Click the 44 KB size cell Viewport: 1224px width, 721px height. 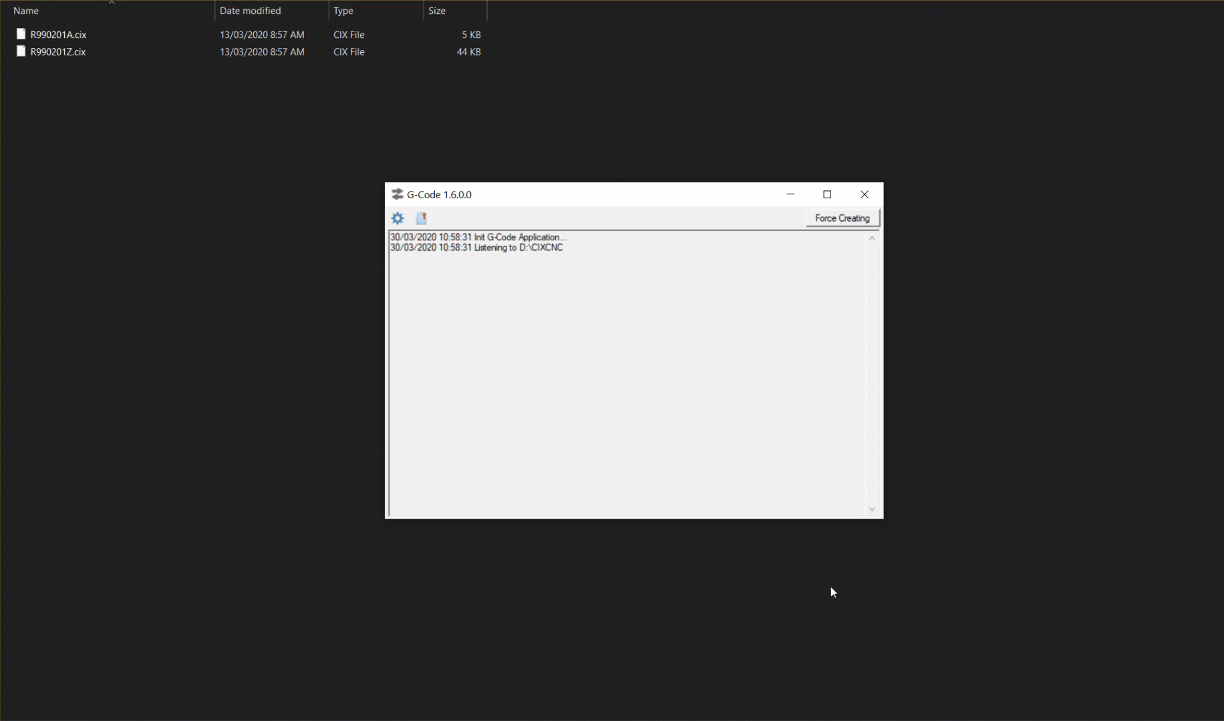(468, 52)
